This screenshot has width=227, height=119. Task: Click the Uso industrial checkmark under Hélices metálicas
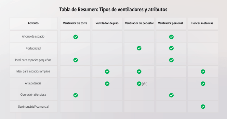(203, 106)
